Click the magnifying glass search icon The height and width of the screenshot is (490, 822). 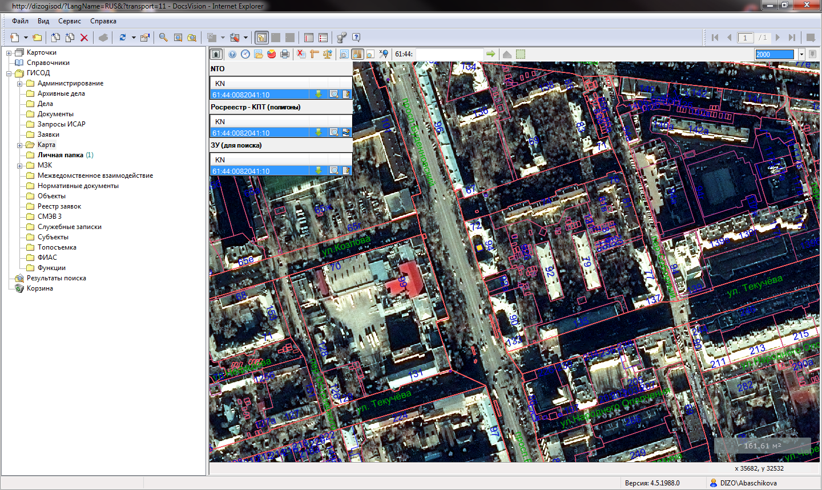tap(163, 38)
